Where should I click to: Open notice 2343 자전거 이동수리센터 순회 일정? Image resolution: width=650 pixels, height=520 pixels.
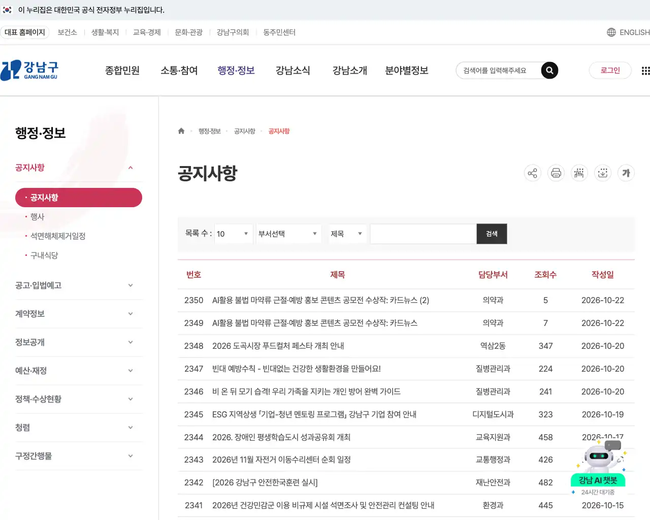[281, 460]
